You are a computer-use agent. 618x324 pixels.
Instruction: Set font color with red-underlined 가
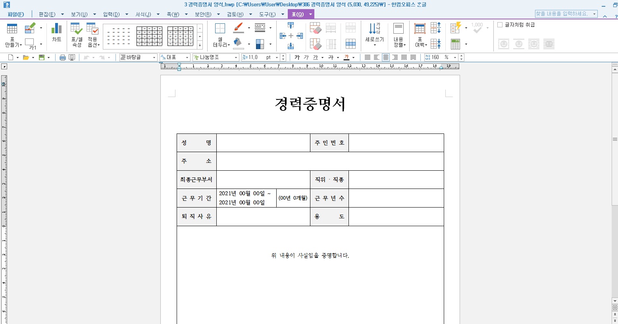click(x=347, y=57)
